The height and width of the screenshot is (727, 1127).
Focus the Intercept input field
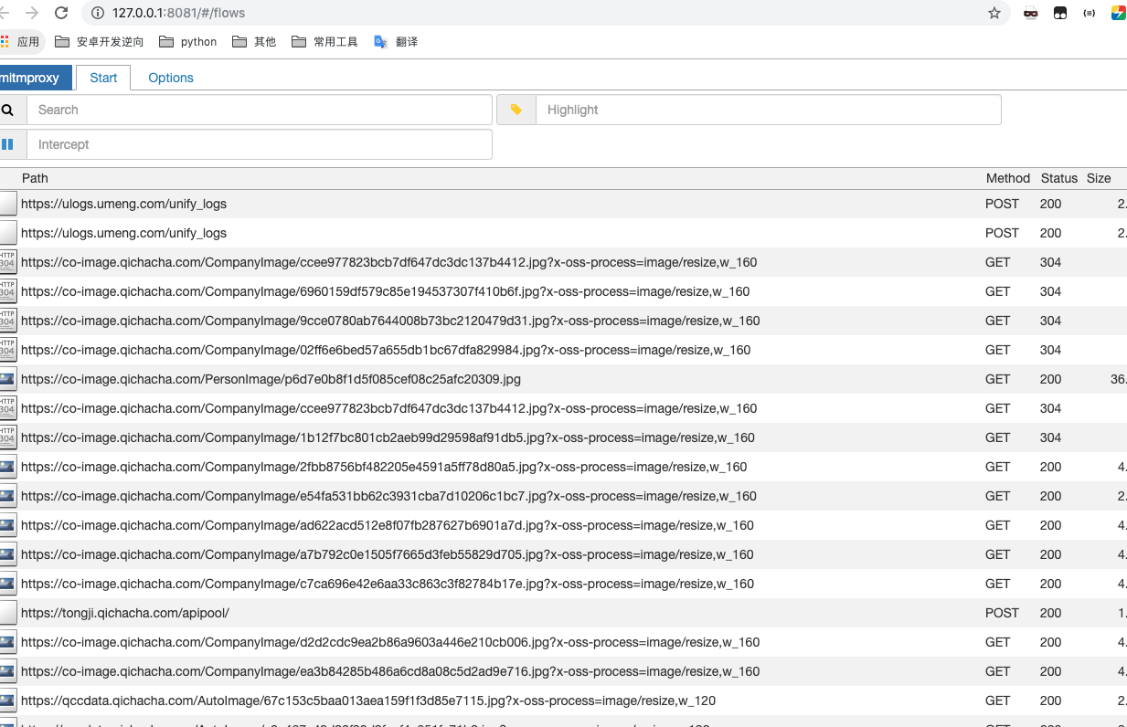coord(260,144)
